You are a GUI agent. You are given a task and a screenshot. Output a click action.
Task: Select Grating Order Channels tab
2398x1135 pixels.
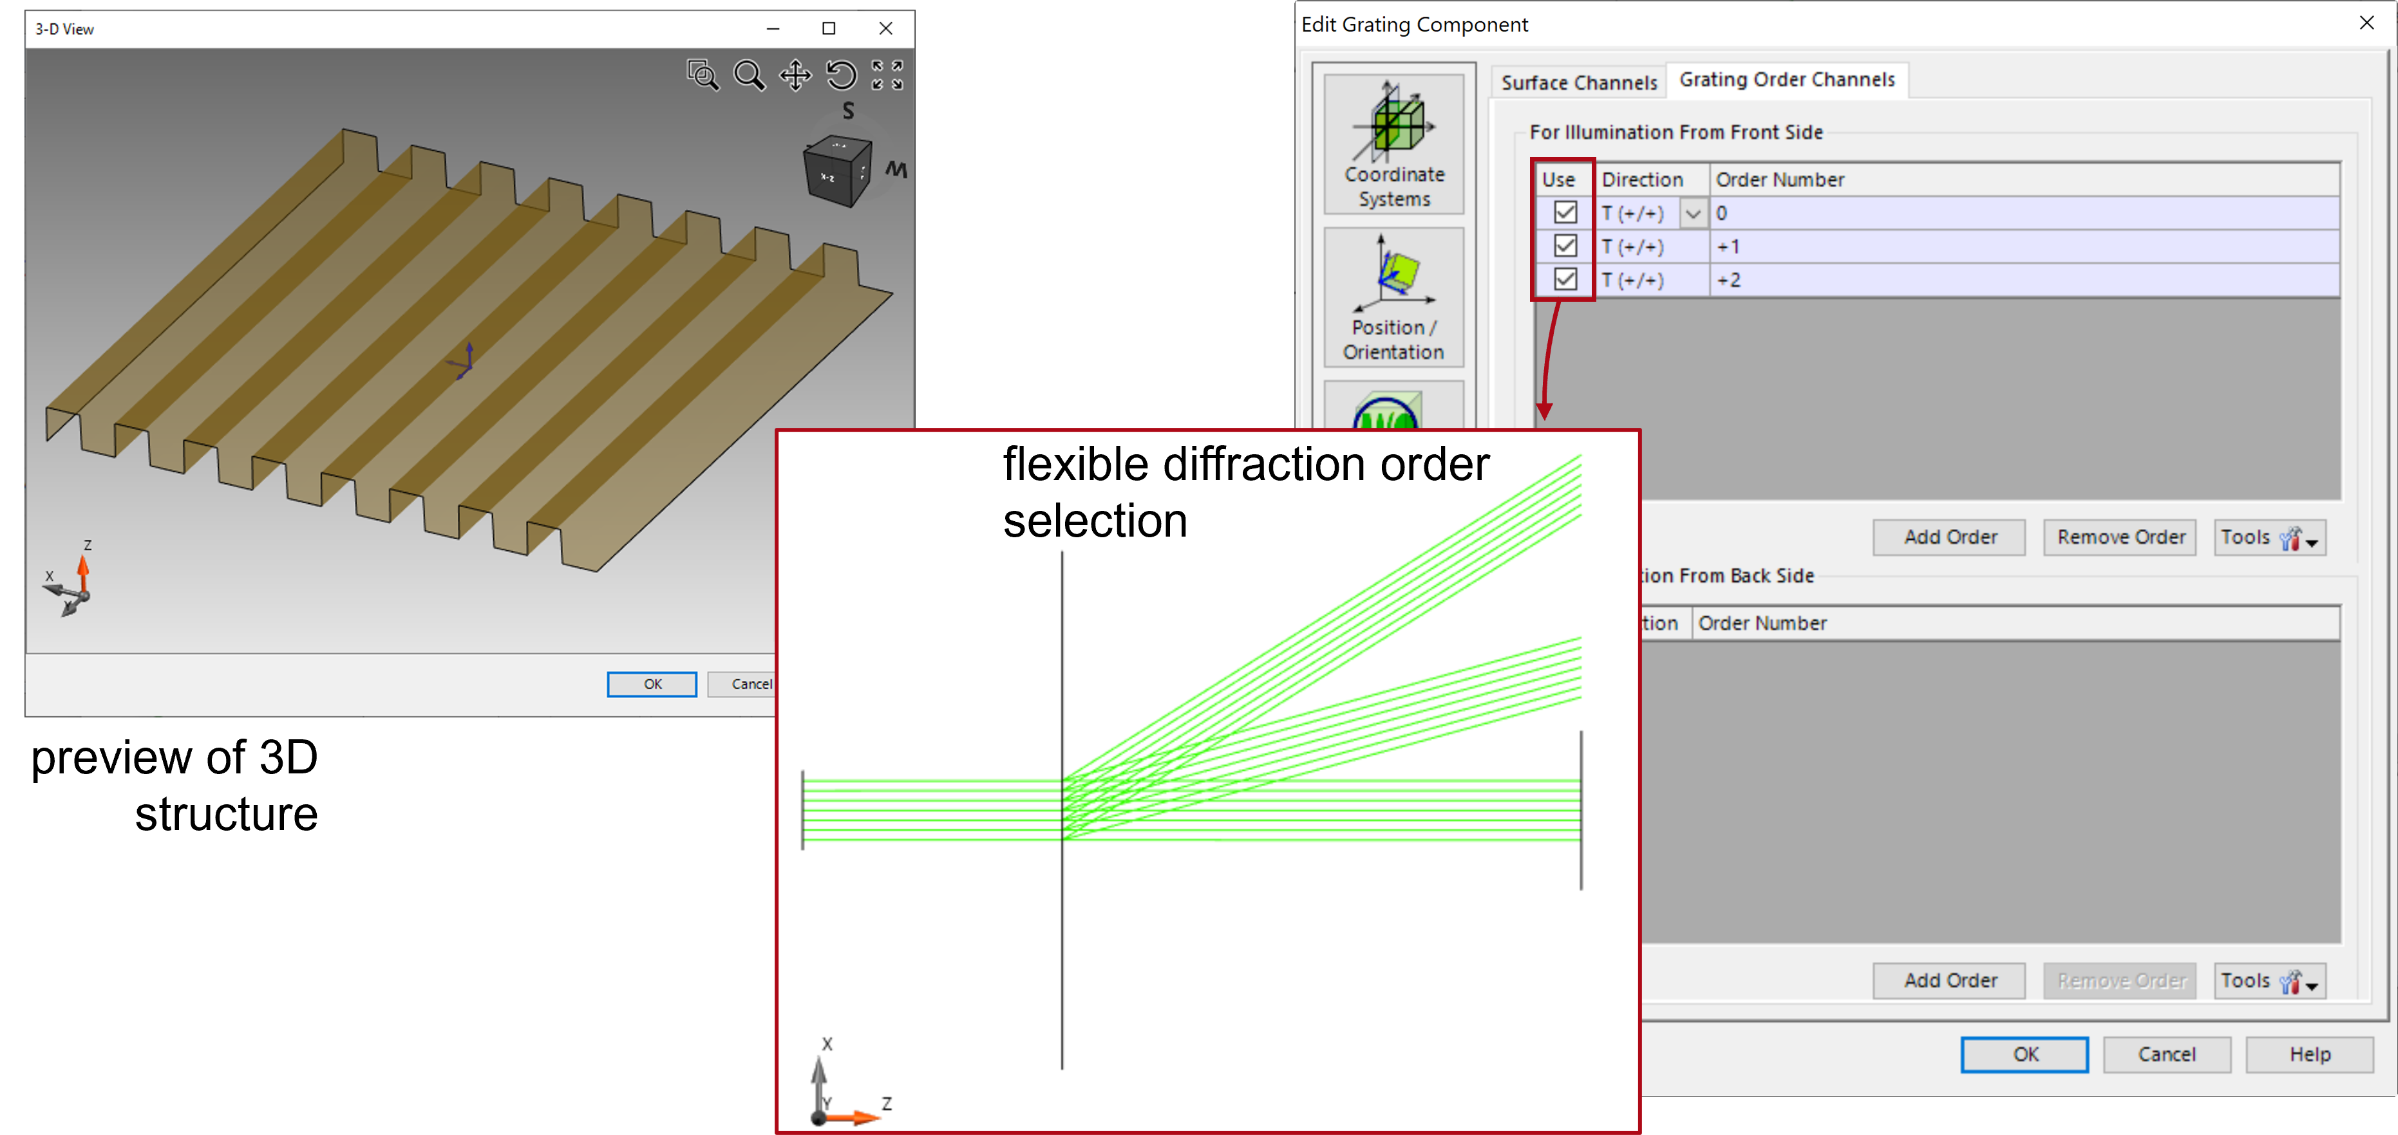1786,80
